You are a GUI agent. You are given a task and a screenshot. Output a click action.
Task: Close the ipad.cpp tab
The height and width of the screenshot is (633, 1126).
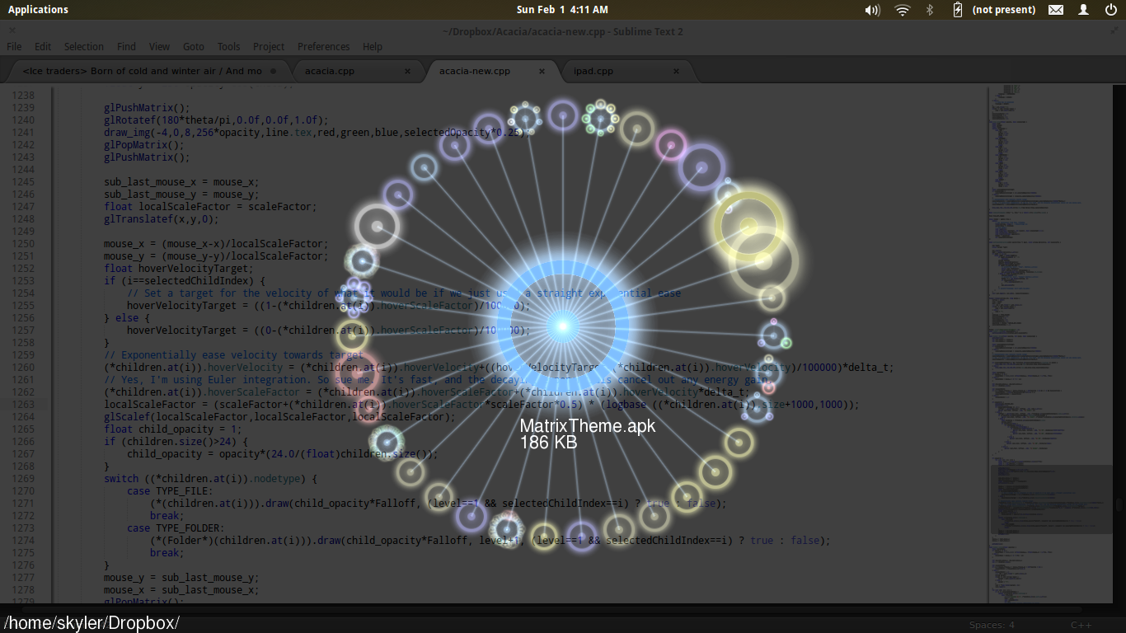coord(676,71)
